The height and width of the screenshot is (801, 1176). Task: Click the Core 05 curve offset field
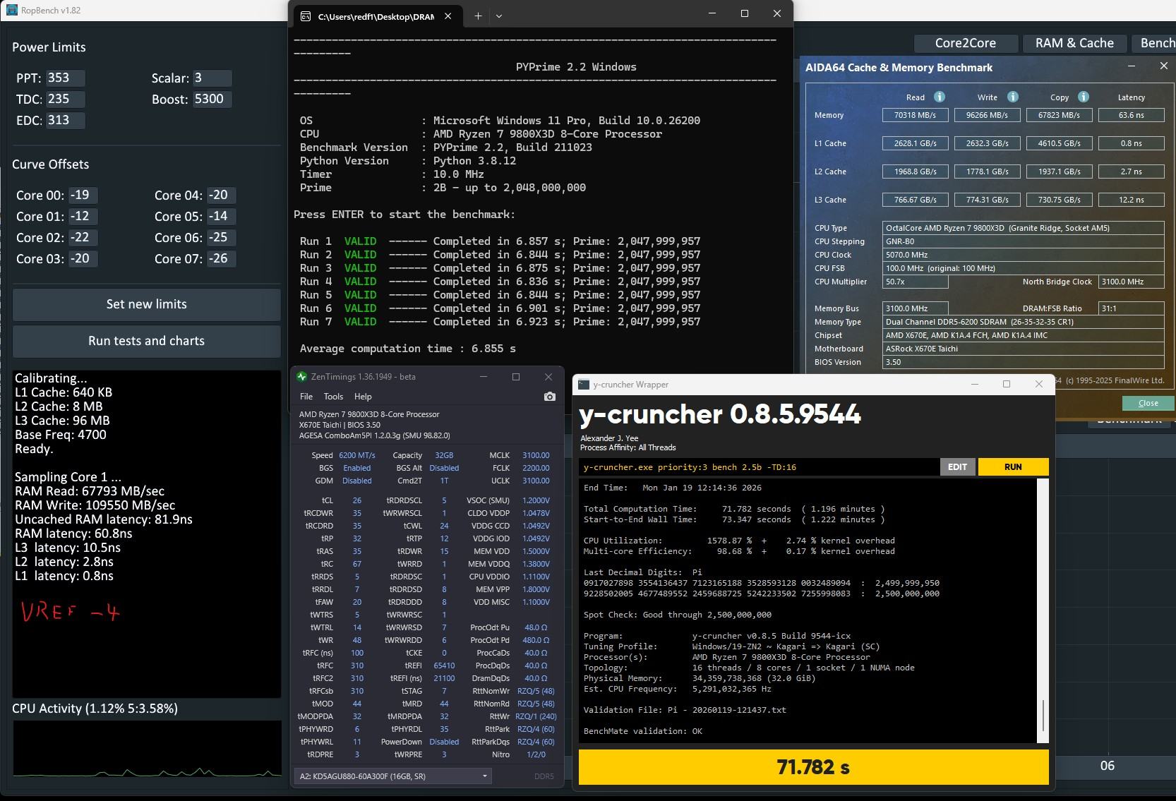(221, 217)
